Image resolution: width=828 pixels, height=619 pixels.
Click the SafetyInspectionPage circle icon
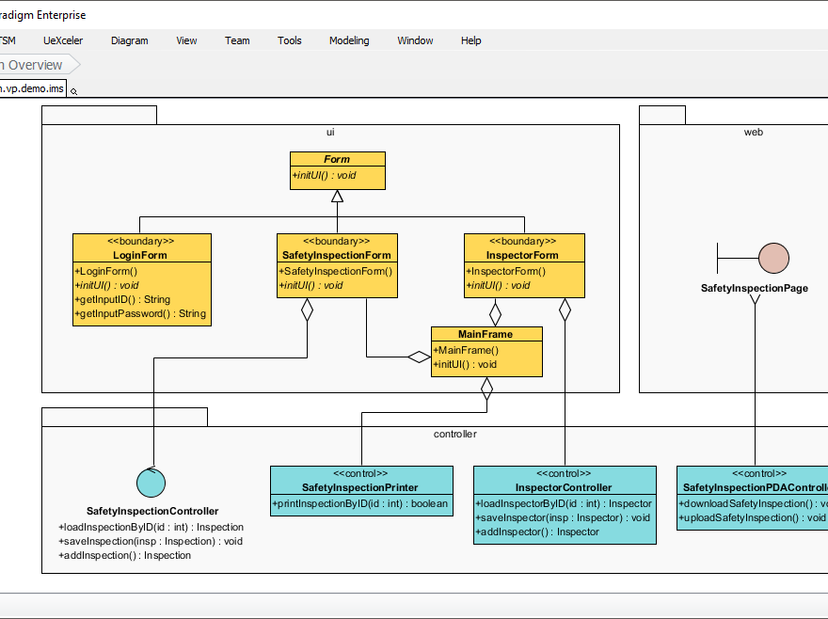pos(773,257)
